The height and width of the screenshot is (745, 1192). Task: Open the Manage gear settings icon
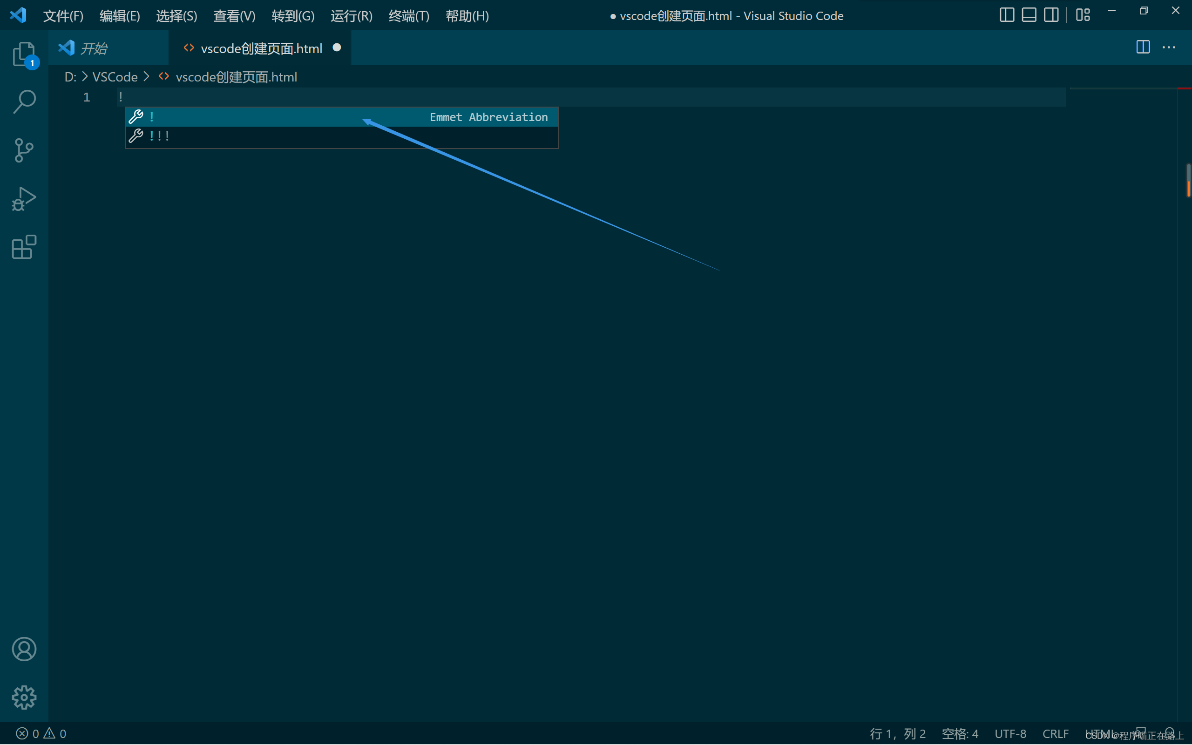[24, 697]
